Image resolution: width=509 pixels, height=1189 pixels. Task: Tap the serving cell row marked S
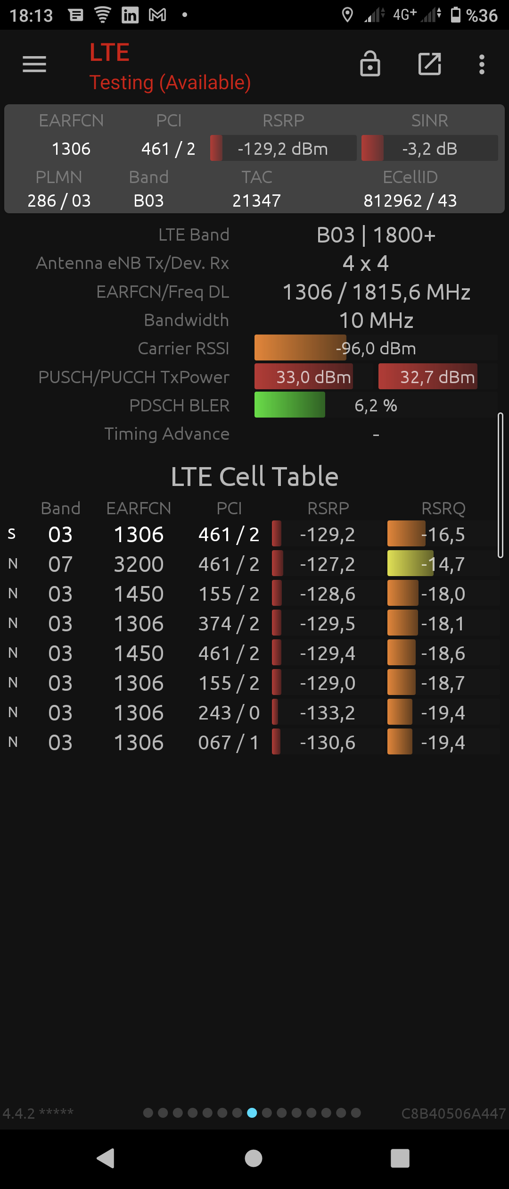click(x=254, y=534)
